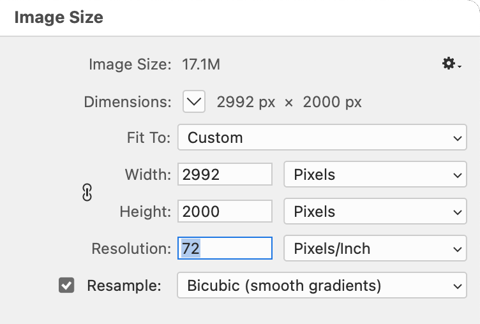
Task: Expand the Fit To Custom dropdown
Action: tap(322, 138)
